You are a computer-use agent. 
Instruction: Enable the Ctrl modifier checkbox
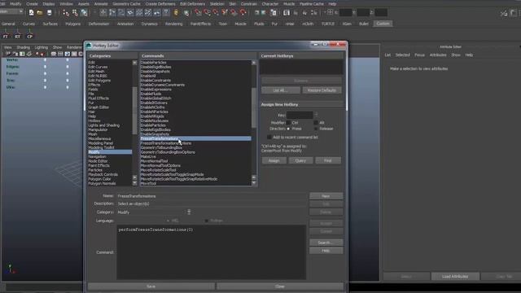288,123
